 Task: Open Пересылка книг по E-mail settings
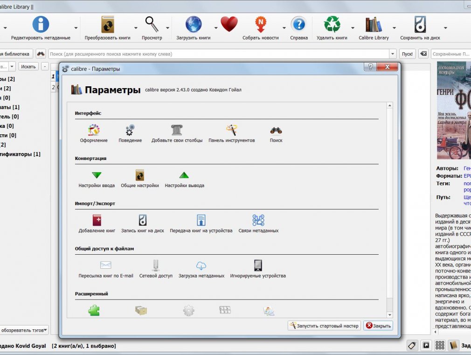[x=106, y=269]
